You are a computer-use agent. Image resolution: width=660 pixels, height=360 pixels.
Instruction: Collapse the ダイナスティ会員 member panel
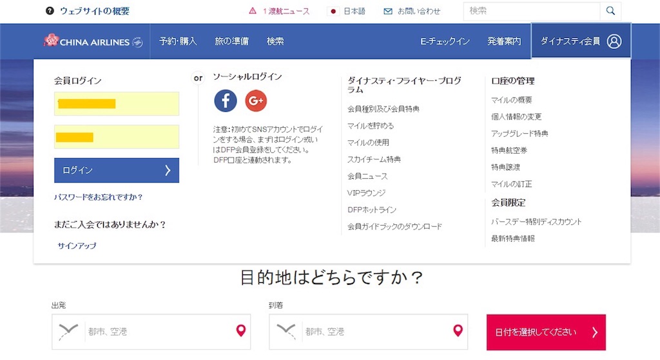click(580, 41)
